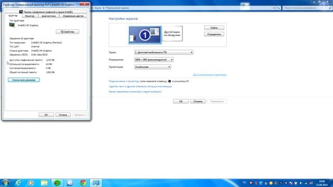Viewport: 333px width, 187px height.
Task: Click the 'Настройки экранов' heading
Action: point(123,19)
